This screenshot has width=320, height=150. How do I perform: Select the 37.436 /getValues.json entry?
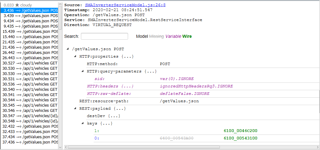pyautogui.click(x=29, y=142)
